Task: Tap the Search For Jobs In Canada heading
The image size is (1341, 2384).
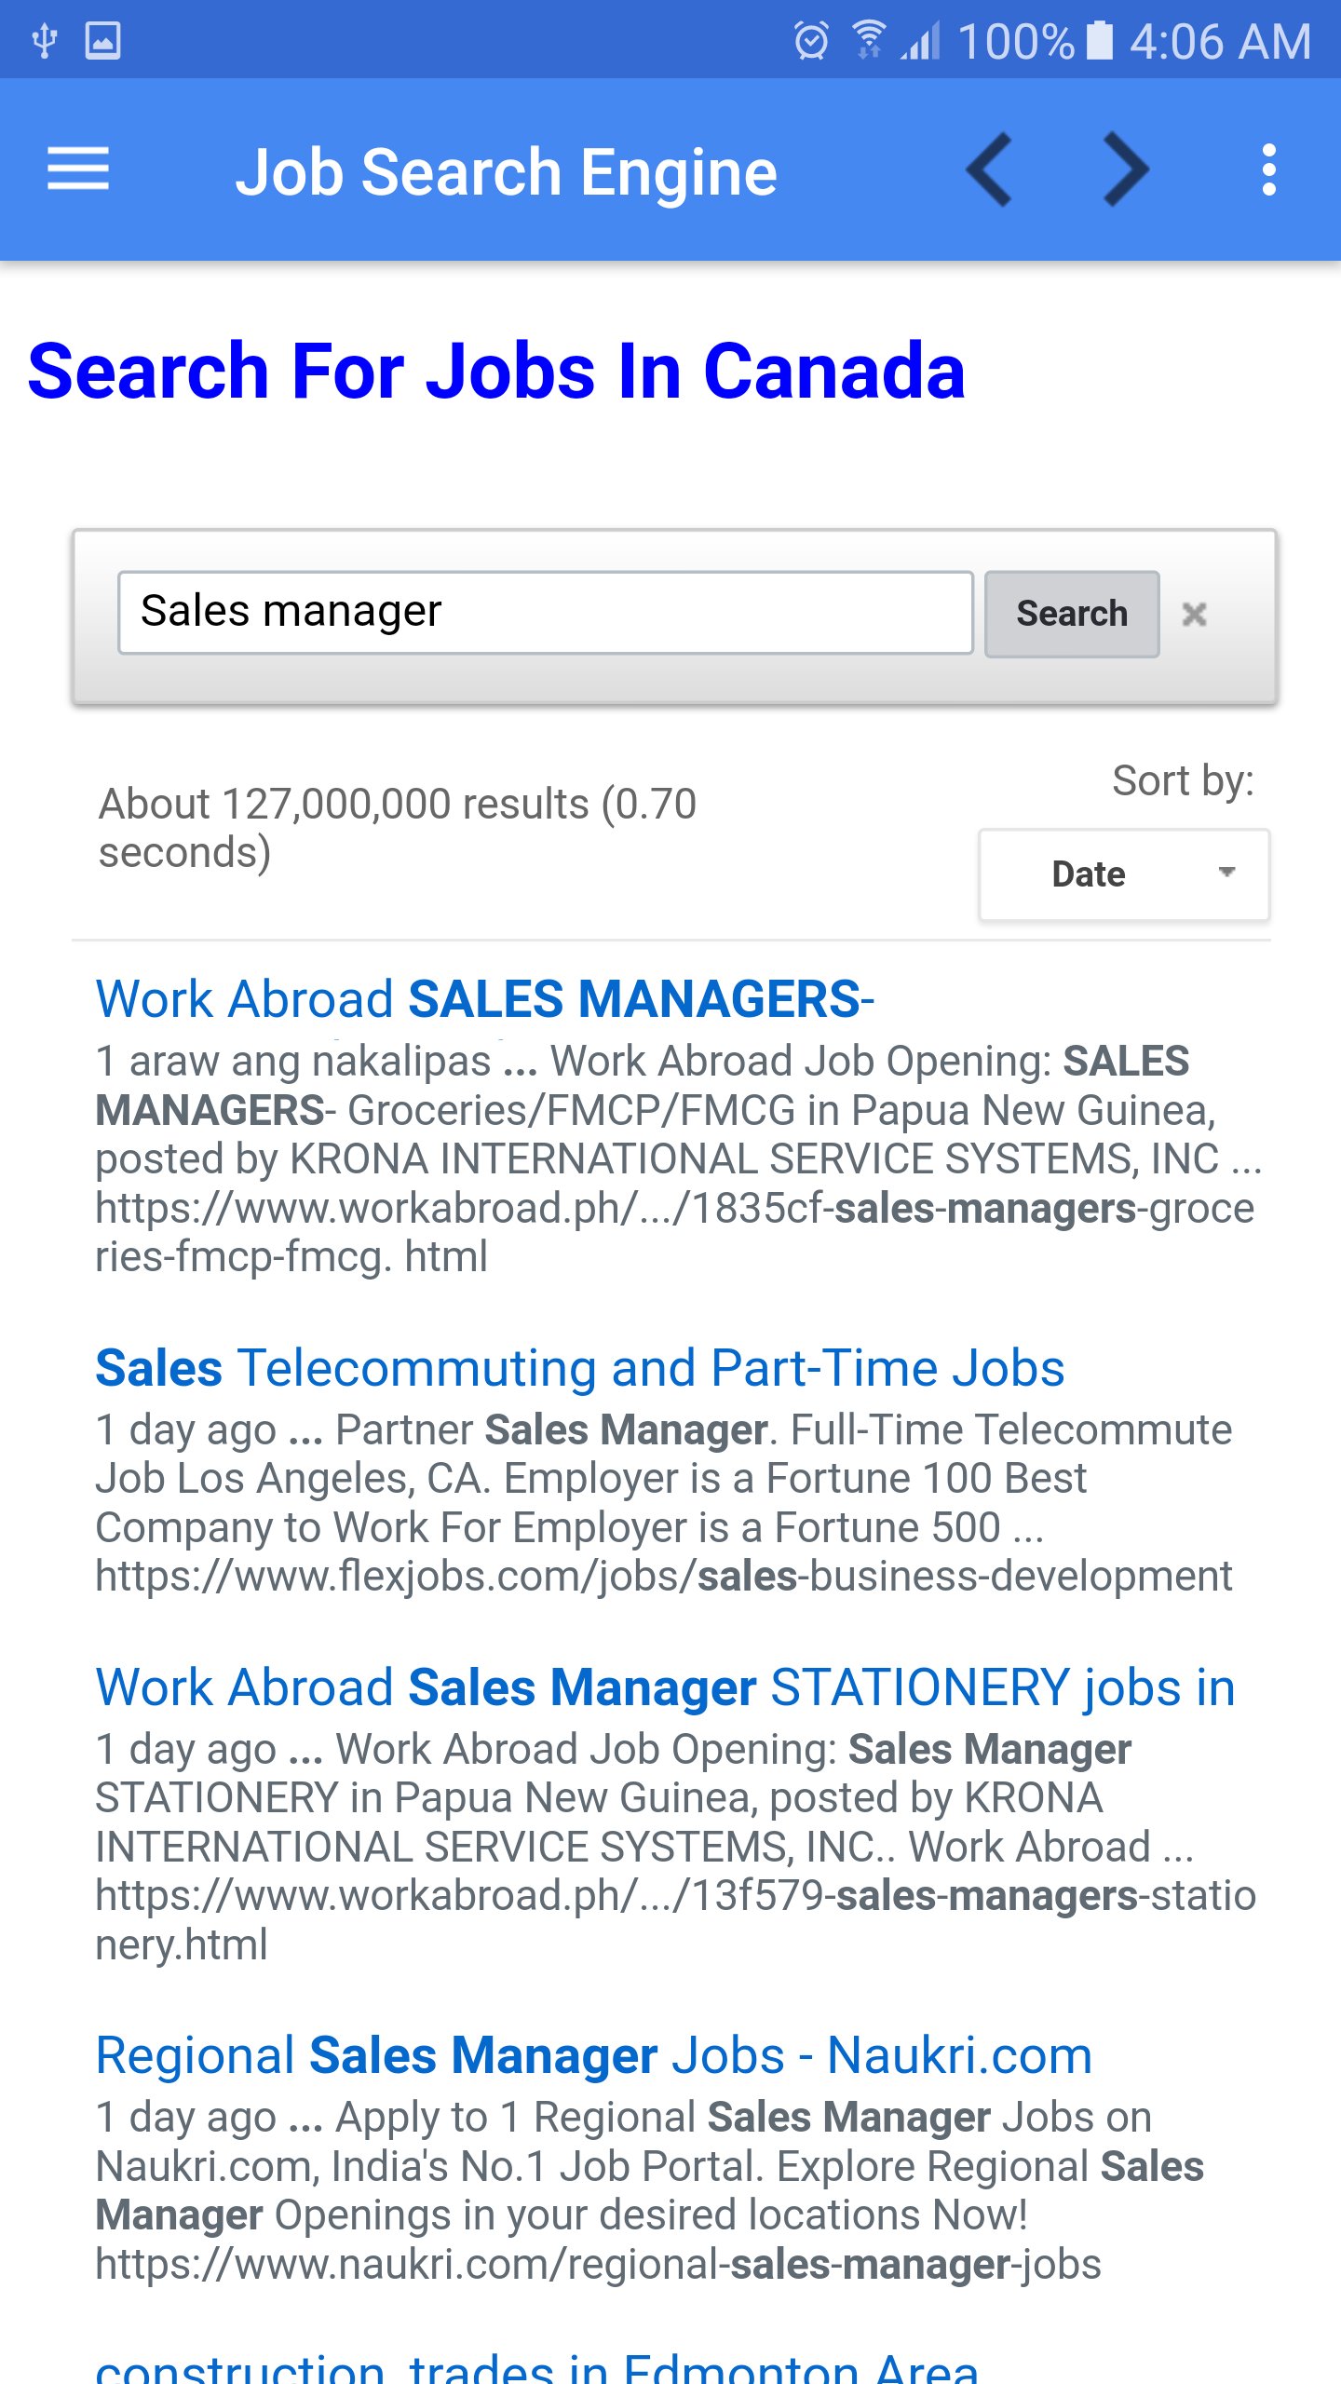Action: point(496,371)
